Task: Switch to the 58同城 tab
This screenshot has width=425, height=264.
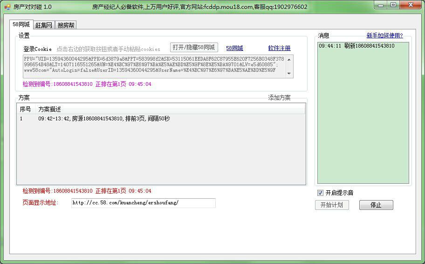Action: (21, 24)
